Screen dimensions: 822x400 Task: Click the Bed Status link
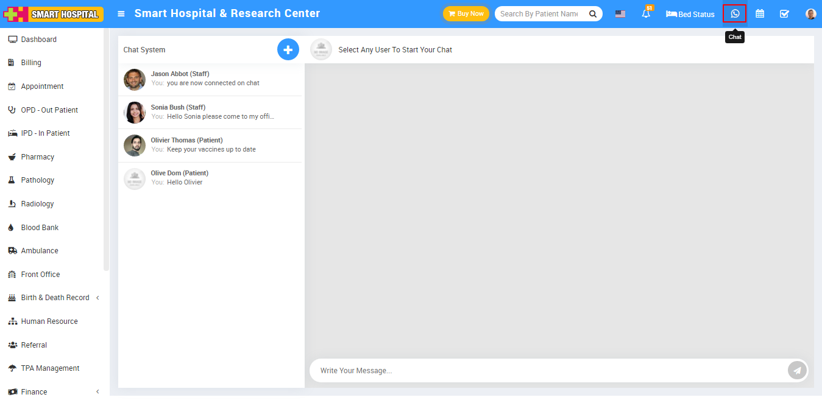[x=690, y=14]
